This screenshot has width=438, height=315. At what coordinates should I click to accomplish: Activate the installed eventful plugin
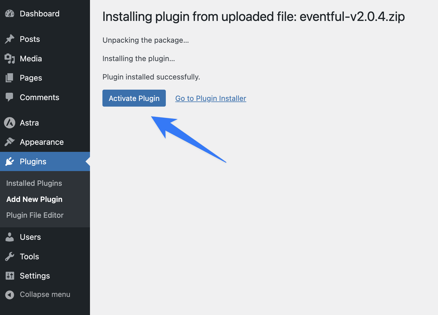point(134,98)
